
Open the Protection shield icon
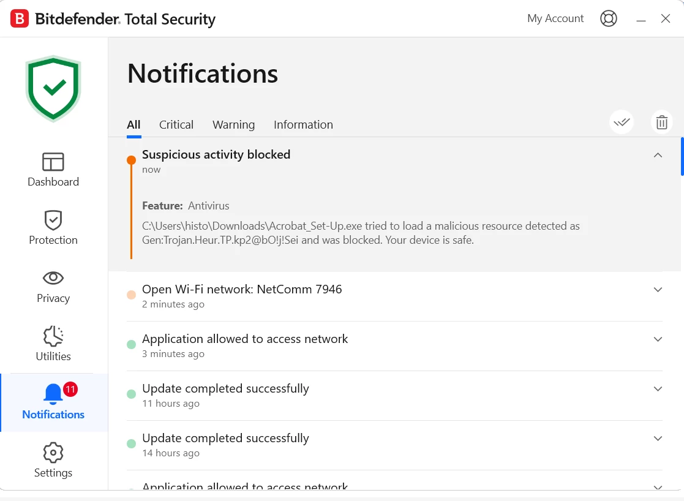[x=53, y=220]
